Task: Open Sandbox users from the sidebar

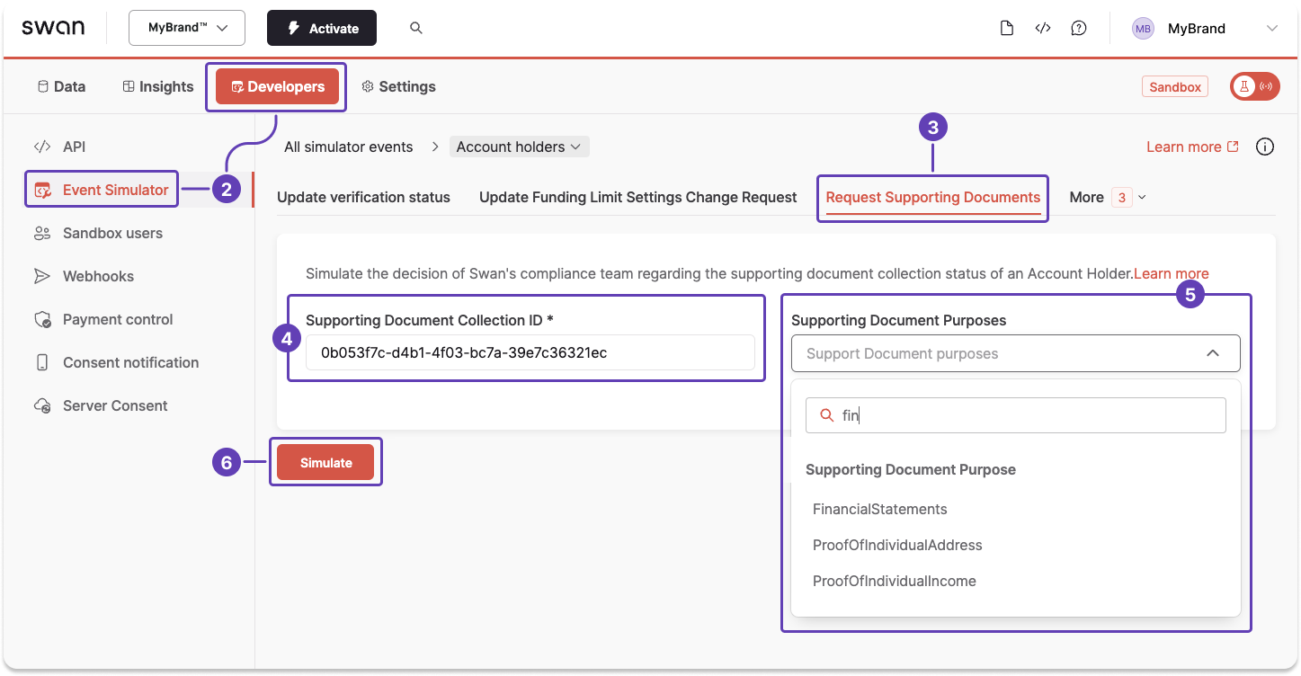Action: coord(111,233)
